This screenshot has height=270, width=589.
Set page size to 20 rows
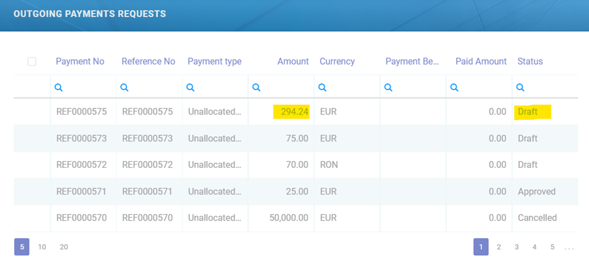click(64, 247)
